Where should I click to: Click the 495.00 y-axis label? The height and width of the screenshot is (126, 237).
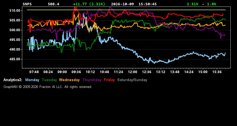point(15,40)
